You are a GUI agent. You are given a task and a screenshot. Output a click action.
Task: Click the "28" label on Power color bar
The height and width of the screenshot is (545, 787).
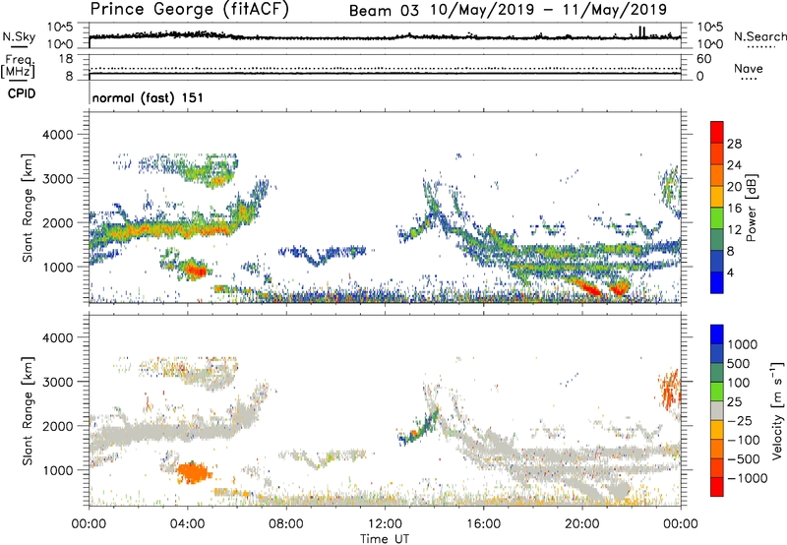734,144
